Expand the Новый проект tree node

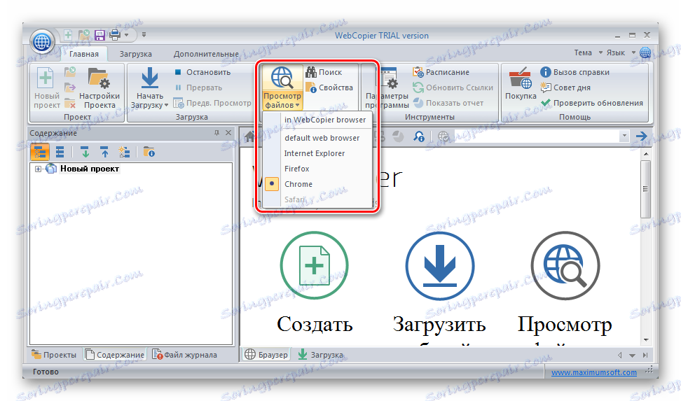click(39, 169)
